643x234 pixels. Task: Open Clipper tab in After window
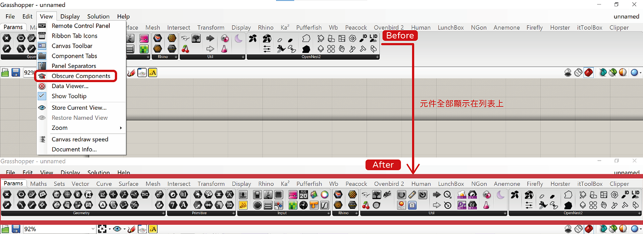(619, 184)
